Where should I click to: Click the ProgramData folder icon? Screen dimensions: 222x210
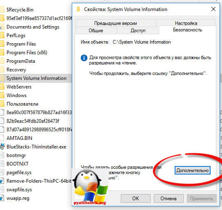(x=2, y=61)
